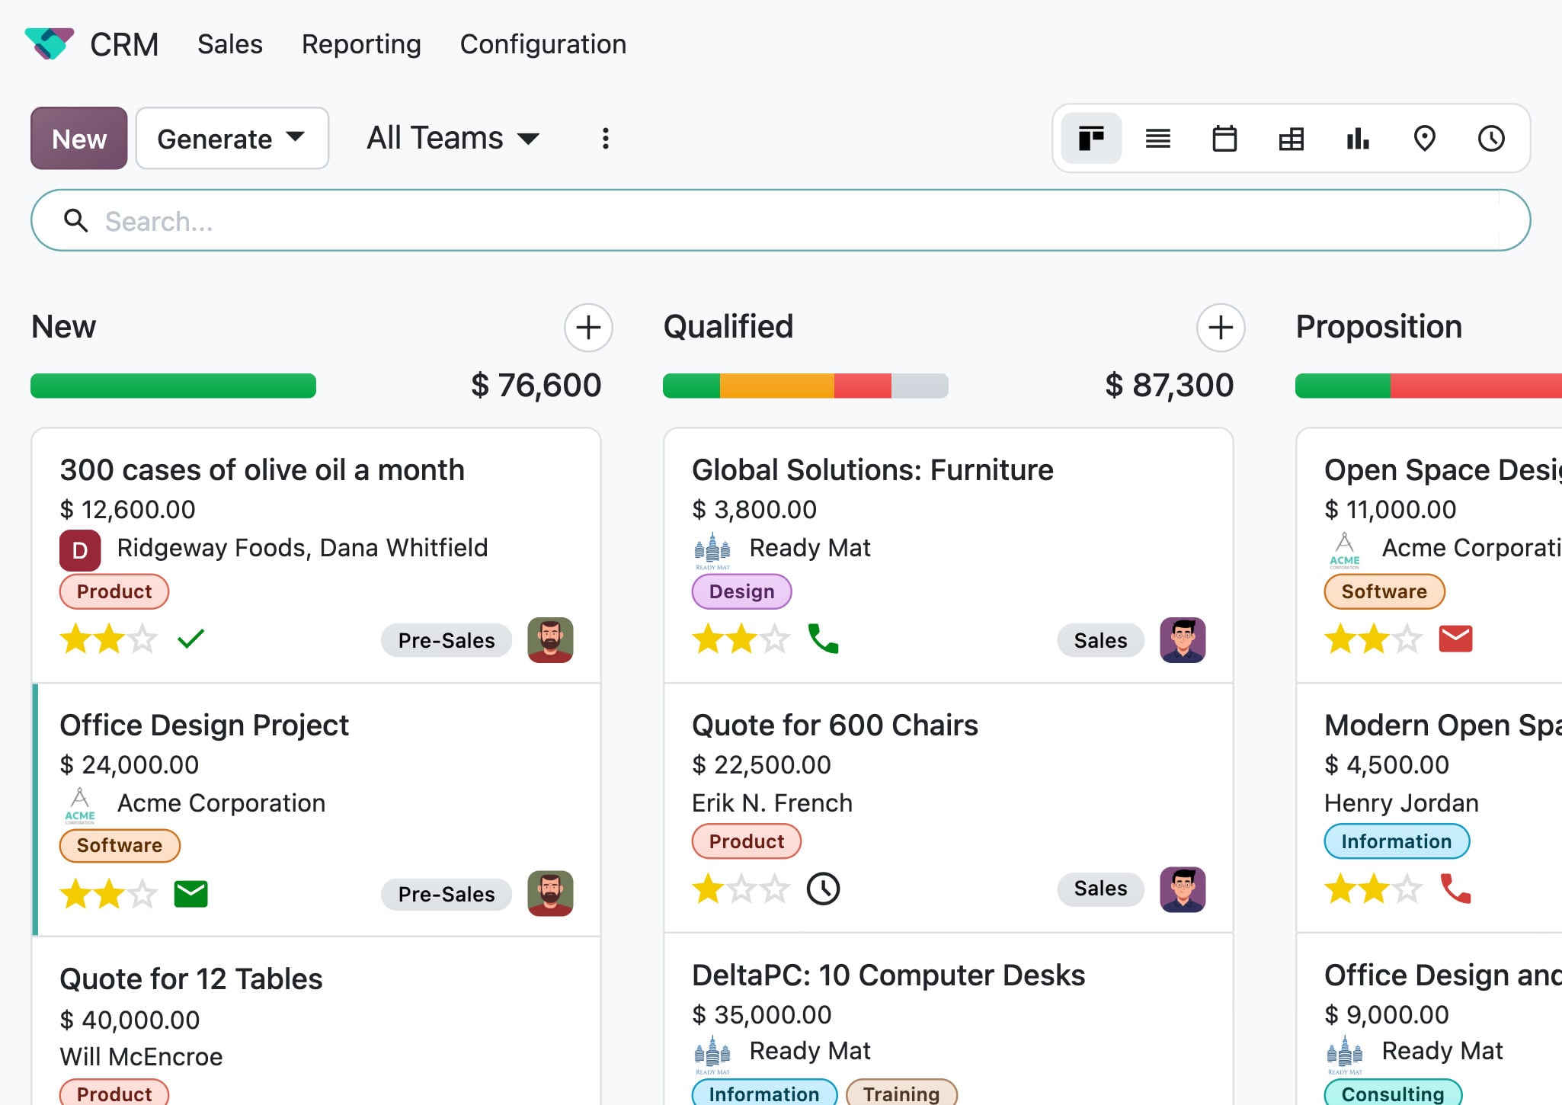
Task: Click email activity icon on Office Design Project
Action: 190,894
